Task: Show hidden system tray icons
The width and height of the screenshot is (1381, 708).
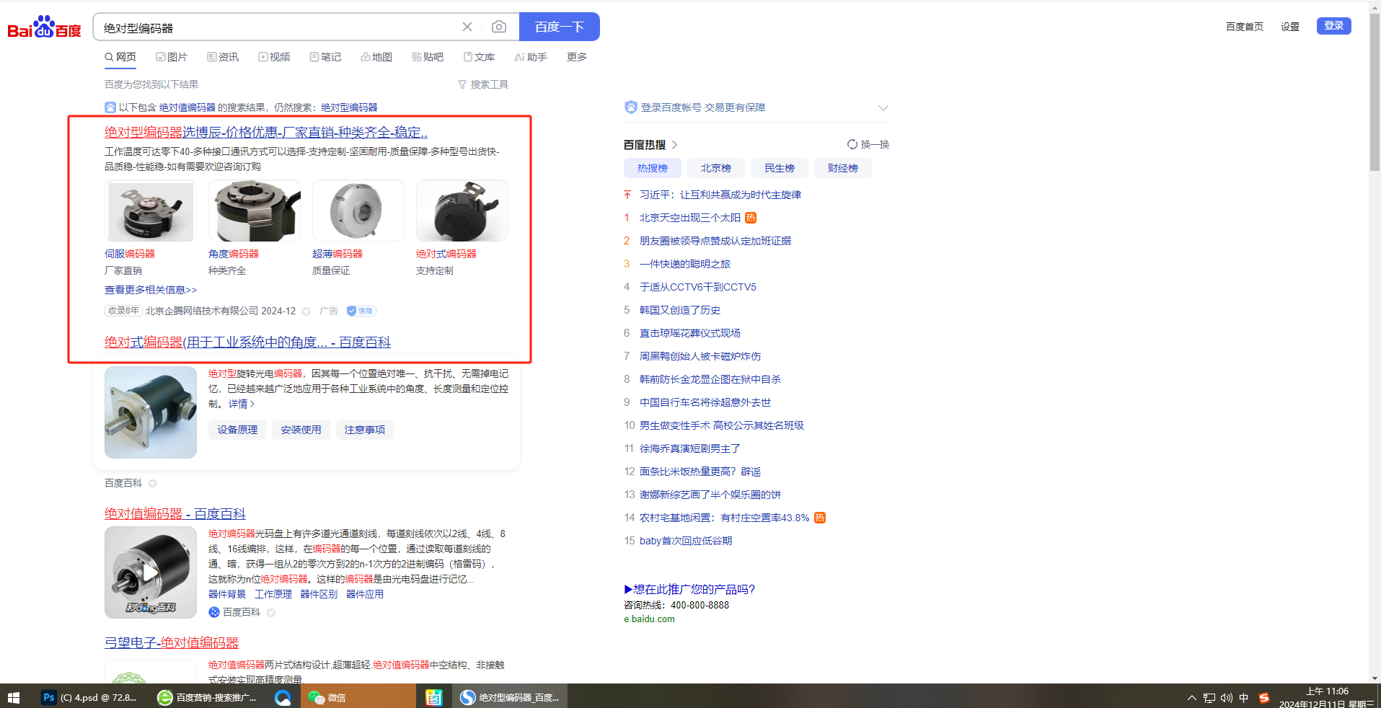Action: pyautogui.click(x=1192, y=697)
